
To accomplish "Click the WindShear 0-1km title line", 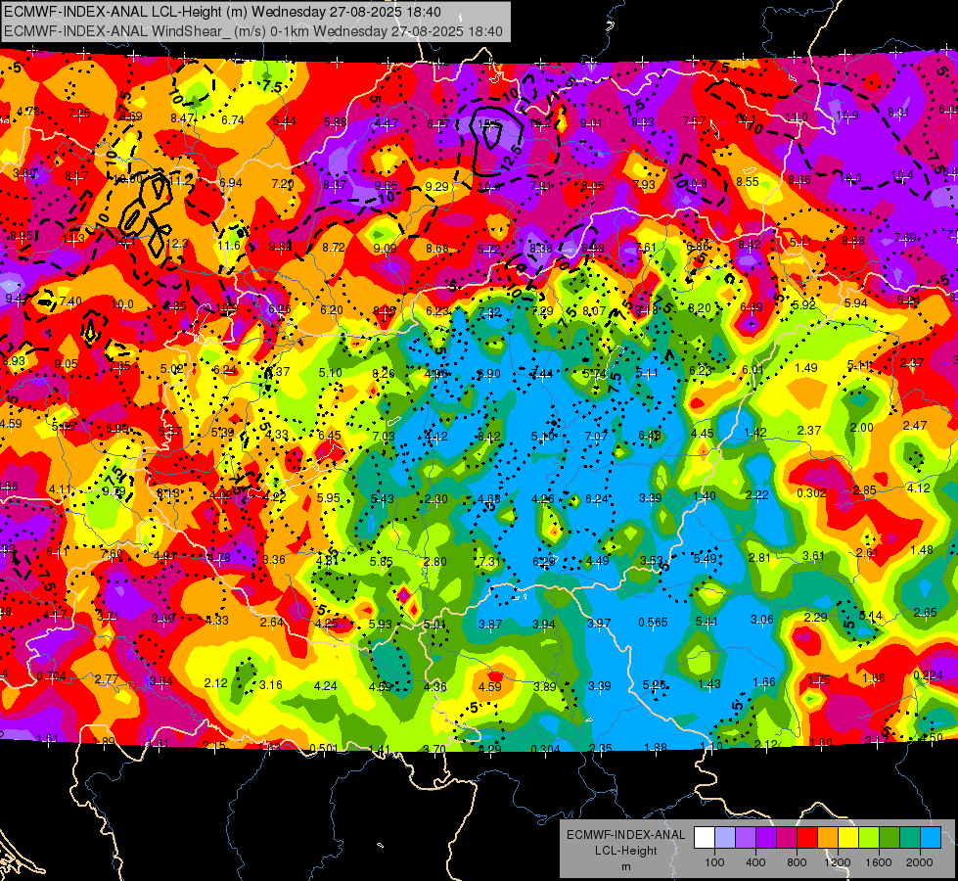I will click(x=252, y=31).
